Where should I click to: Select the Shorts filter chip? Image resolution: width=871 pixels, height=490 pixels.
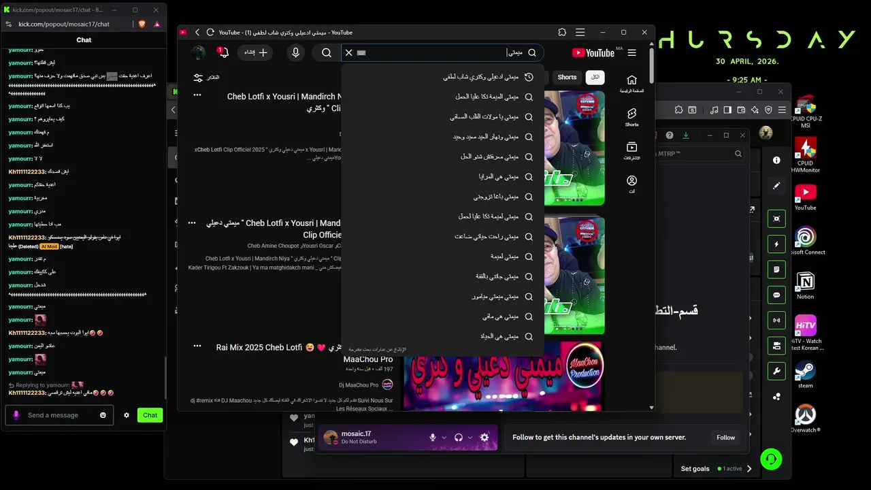click(567, 78)
